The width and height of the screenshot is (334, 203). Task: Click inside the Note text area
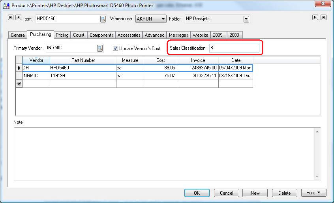click(x=163, y=154)
